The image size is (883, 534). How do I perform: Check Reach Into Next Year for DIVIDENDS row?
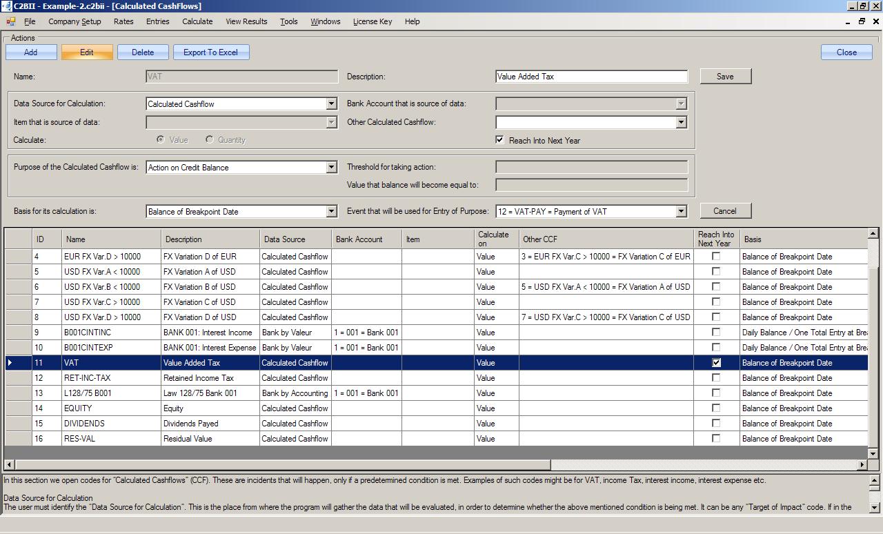(x=716, y=423)
